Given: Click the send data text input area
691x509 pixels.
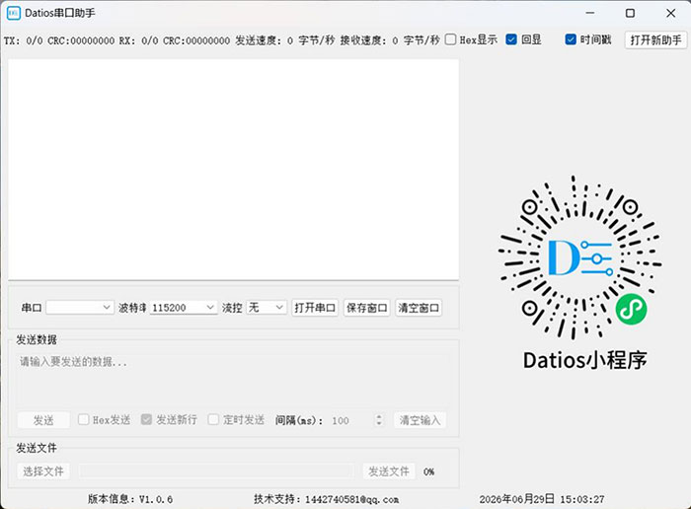Looking at the screenshot, I should (234, 380).
